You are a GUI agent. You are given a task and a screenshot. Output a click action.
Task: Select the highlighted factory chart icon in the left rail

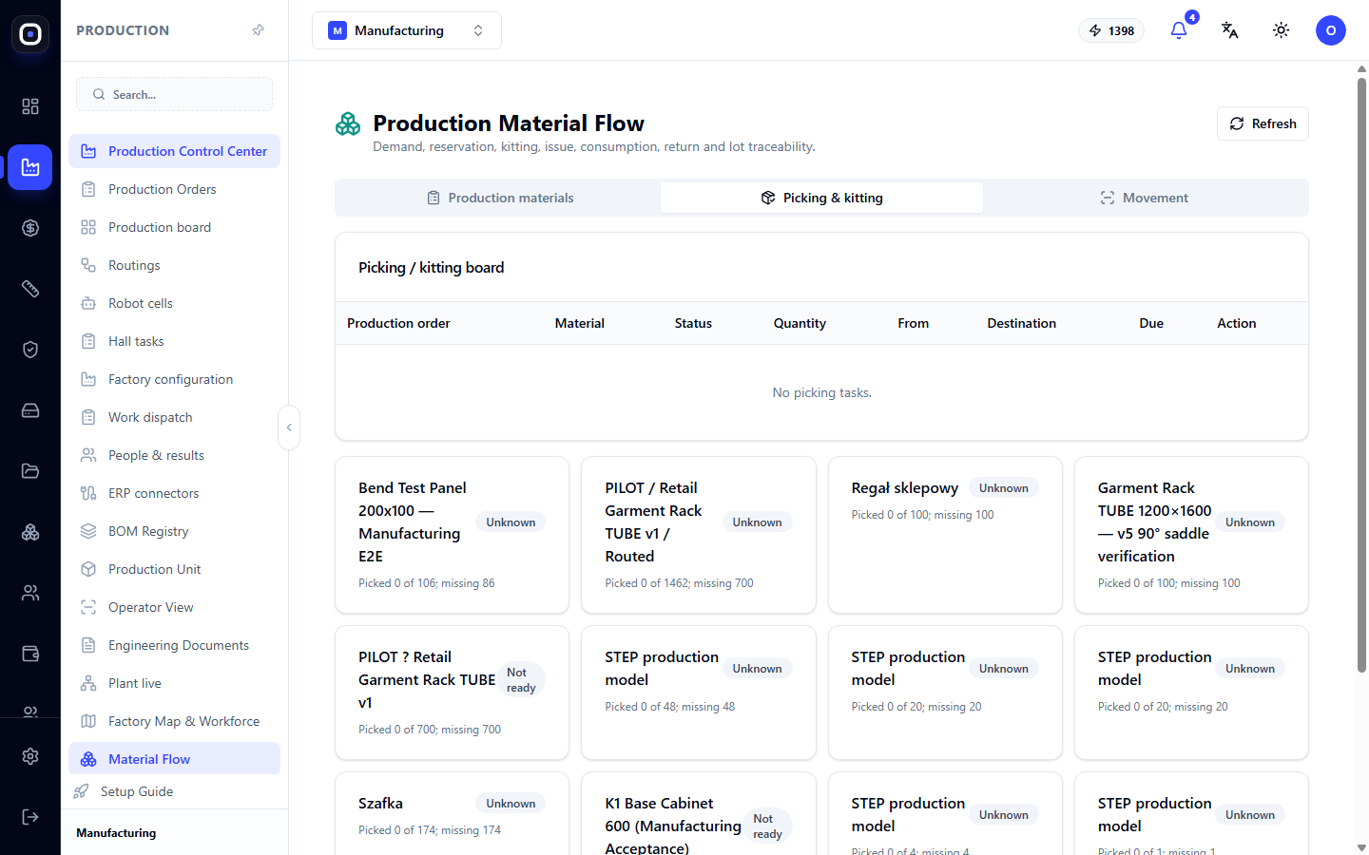30,167
